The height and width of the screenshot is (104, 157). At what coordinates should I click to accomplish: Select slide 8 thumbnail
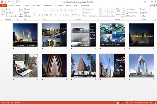[83, 66]
